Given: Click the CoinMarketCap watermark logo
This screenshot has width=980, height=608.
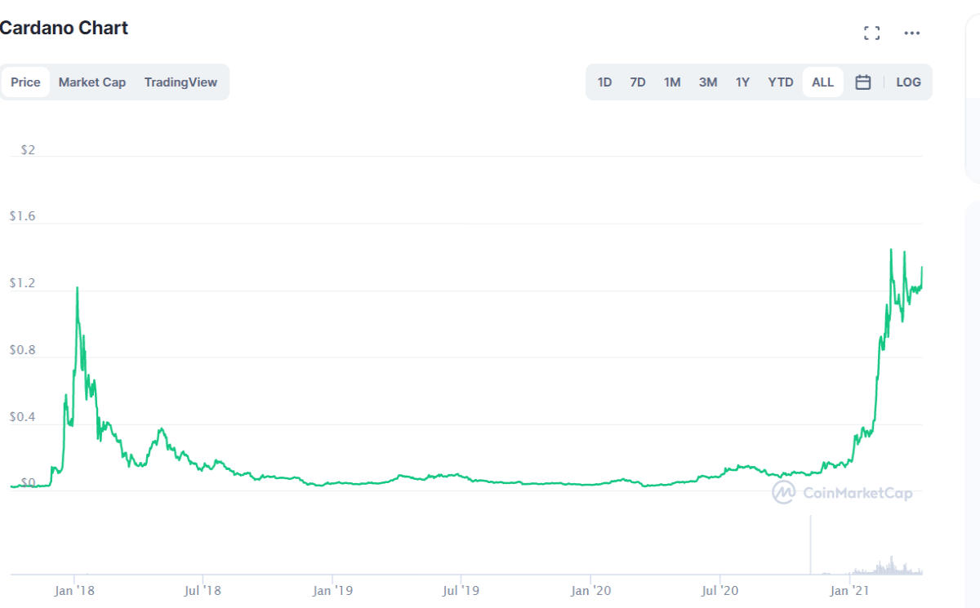Looking at the screenshot, I should [843, 492].
